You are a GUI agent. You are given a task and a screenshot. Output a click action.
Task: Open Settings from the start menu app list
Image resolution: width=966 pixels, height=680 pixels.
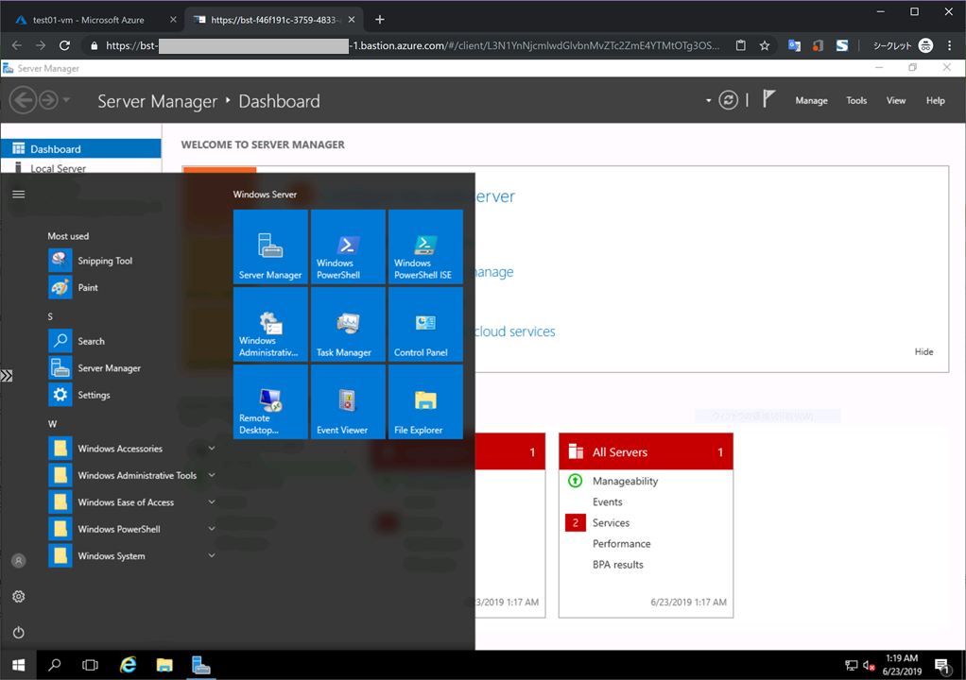[131, 395]
